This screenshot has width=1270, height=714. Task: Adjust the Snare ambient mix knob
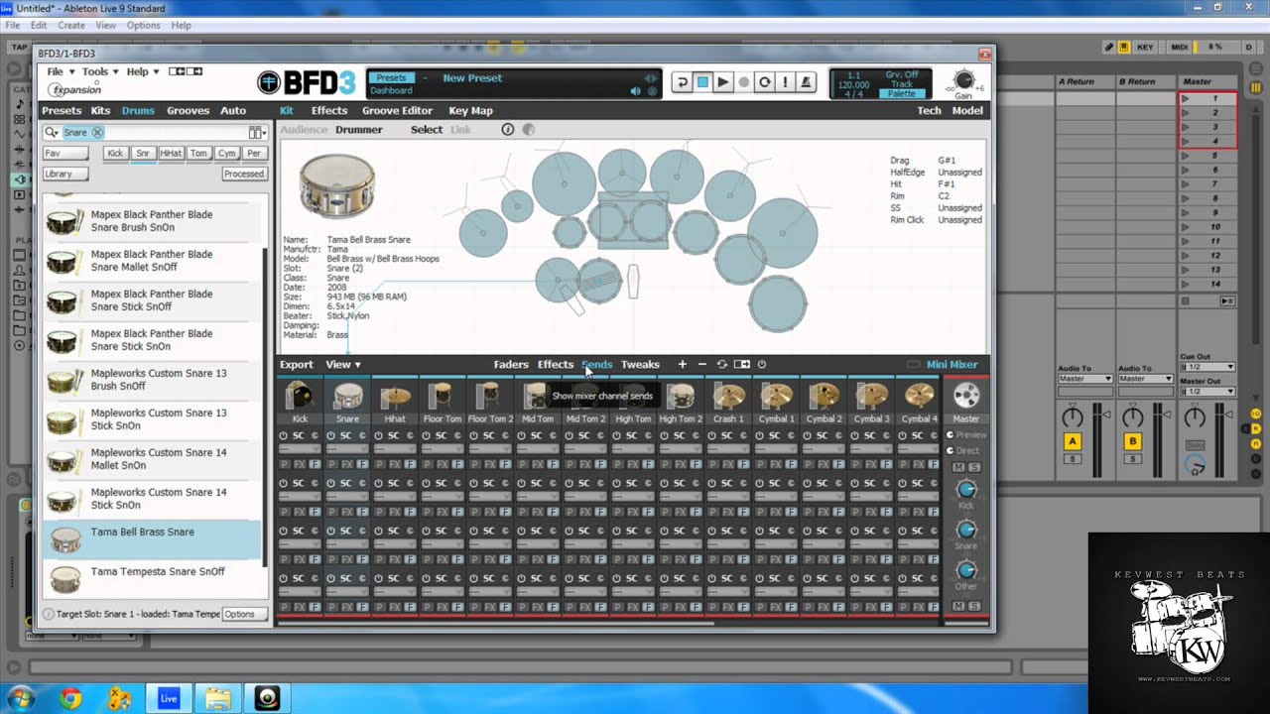click(965, 531)
